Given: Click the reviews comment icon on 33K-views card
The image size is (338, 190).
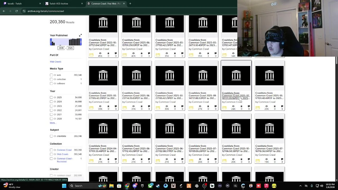Looking at the screenshot, I should point(116,106).
